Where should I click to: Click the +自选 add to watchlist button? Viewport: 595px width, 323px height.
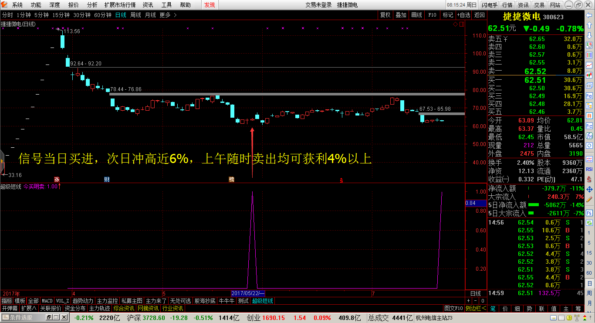coord(463,15)
